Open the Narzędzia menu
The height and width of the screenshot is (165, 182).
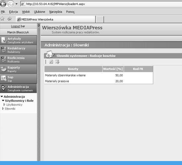click(x=56, y=12)
